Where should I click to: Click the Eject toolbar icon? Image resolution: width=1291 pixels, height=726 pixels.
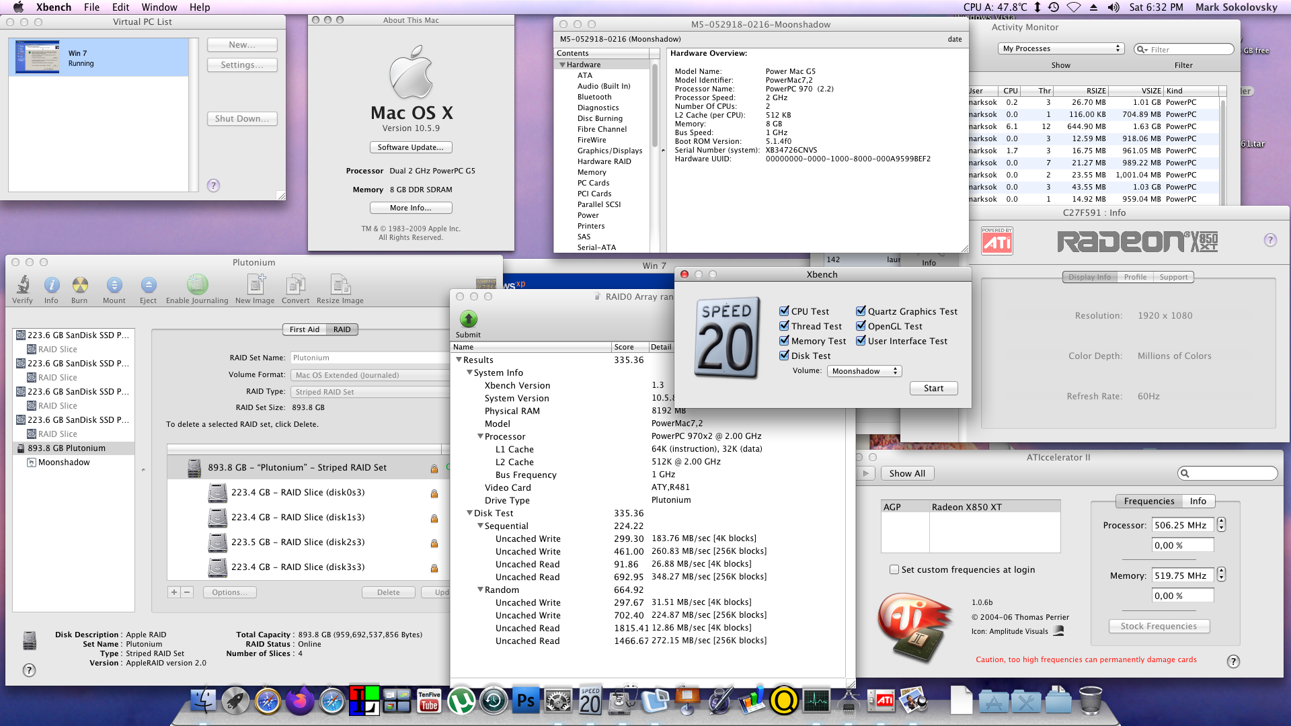click(x=149, y=285)
